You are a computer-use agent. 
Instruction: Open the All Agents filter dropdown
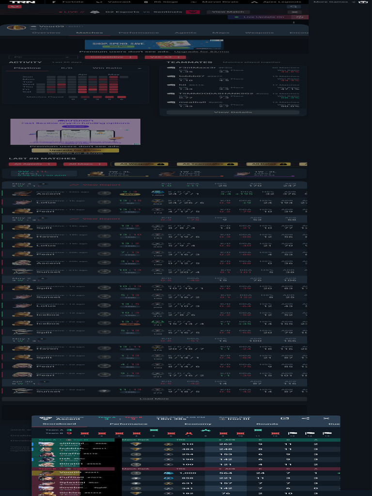pos(32,164)
